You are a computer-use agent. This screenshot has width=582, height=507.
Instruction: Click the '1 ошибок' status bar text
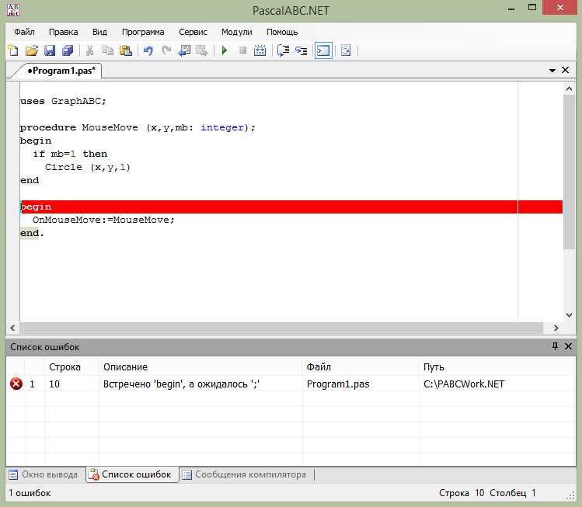[x=30, y=493]
